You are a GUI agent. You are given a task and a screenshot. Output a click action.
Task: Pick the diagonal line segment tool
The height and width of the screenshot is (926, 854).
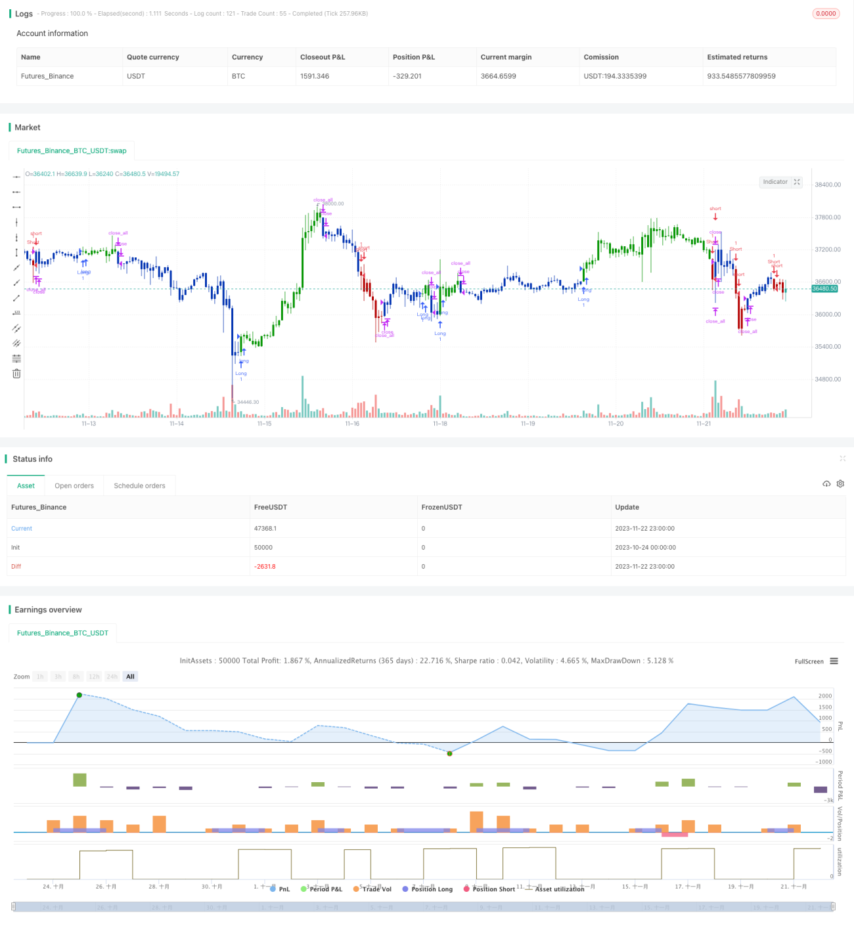[16, 298]
